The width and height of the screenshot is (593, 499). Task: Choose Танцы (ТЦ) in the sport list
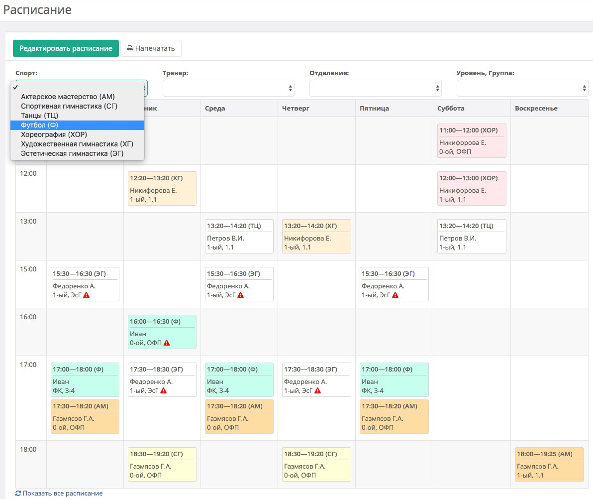(77, 116)
